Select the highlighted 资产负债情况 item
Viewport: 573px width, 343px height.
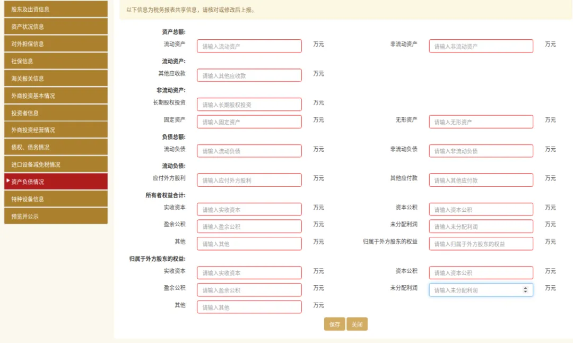(x=56, y=182)
